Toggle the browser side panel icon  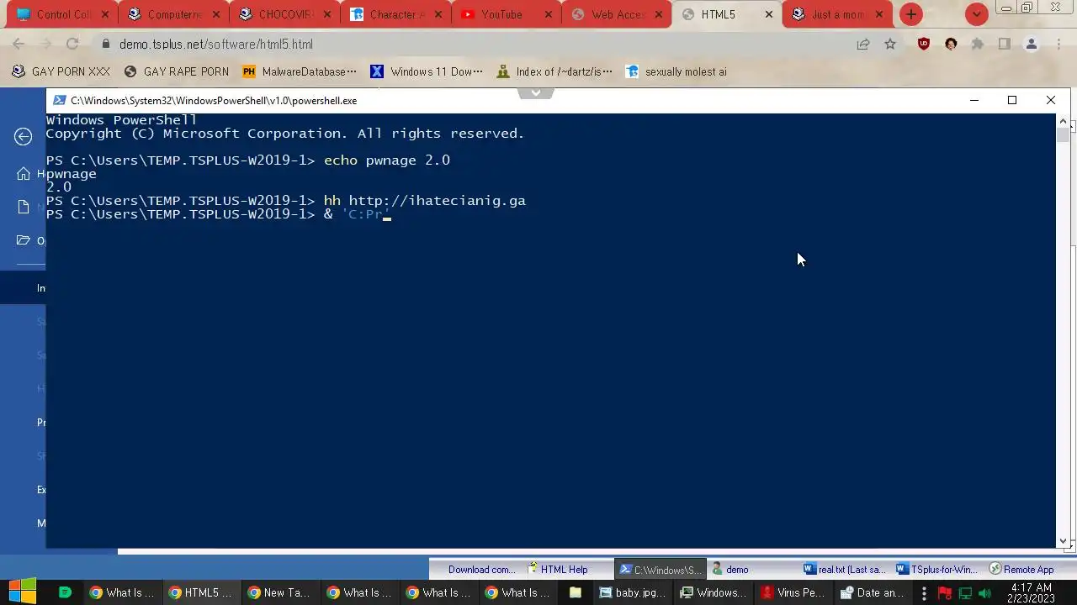[x=1005, y=45]
